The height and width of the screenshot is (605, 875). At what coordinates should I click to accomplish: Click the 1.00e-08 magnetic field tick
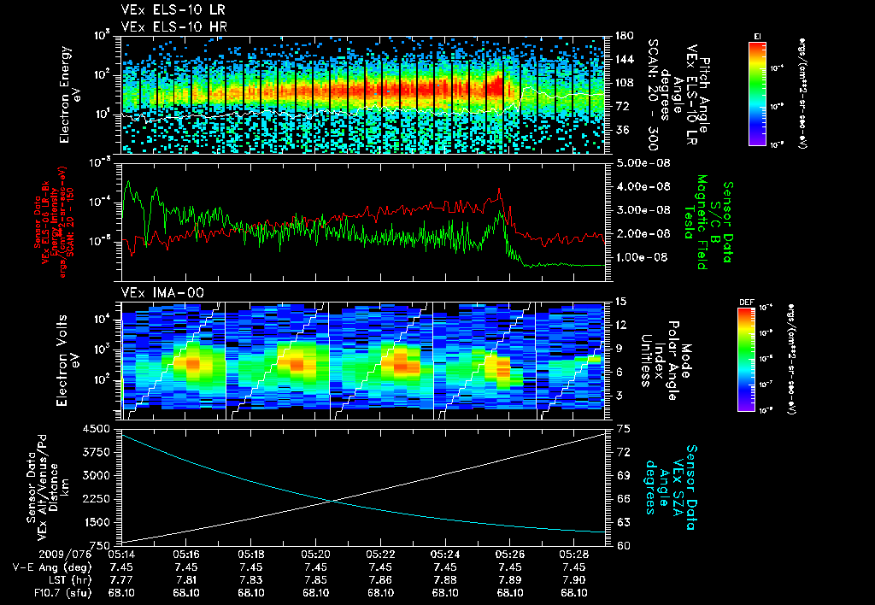pyautogui.click(x=643, y=257)
